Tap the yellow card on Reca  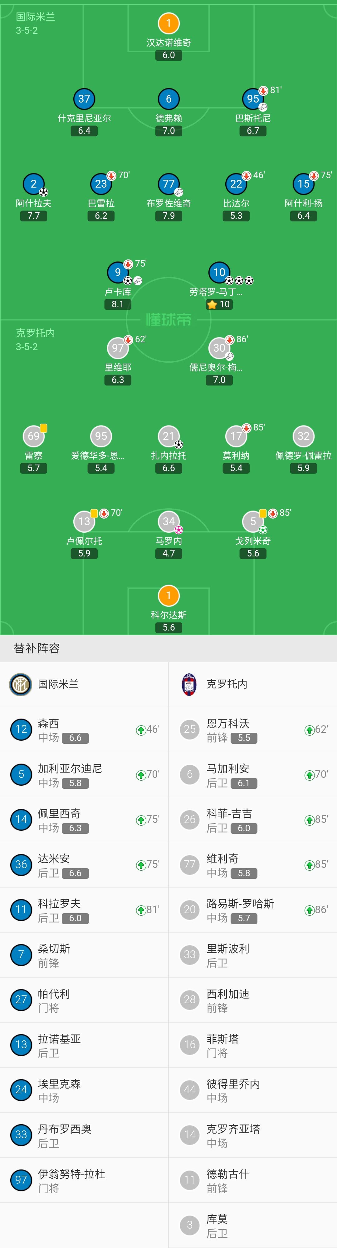coord(43,428)
